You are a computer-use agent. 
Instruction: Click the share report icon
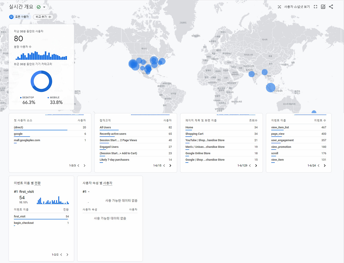331,7
